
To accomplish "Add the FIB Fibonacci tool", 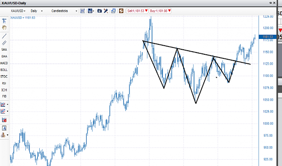I will click(x=4, y=96).
